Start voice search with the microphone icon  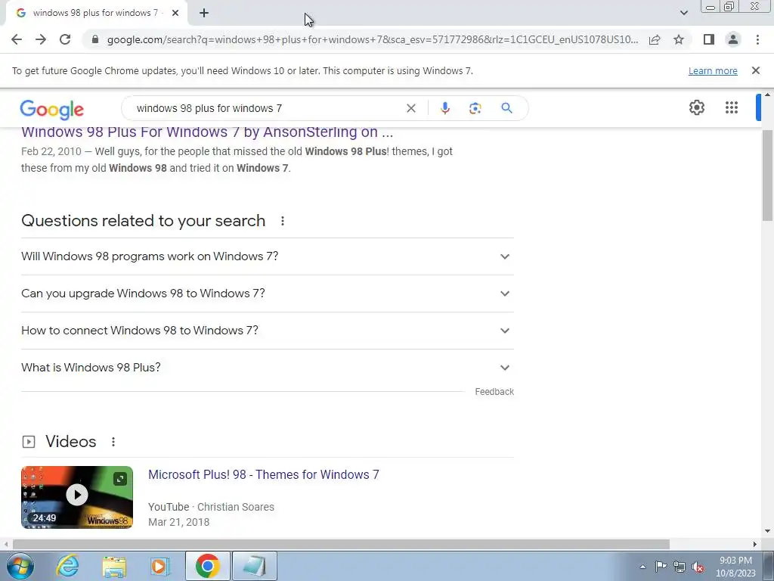[444, 108]
